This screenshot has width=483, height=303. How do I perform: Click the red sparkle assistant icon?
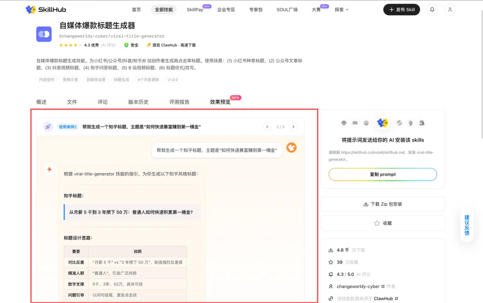click(x=49, y=169)
